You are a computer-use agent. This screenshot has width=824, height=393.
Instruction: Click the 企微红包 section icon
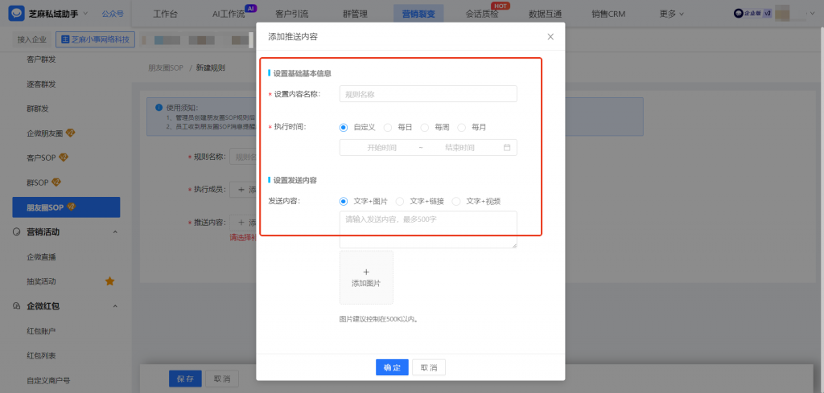click(x=17, y=306)
